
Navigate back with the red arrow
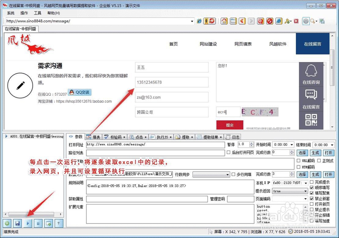click(242, 21)
